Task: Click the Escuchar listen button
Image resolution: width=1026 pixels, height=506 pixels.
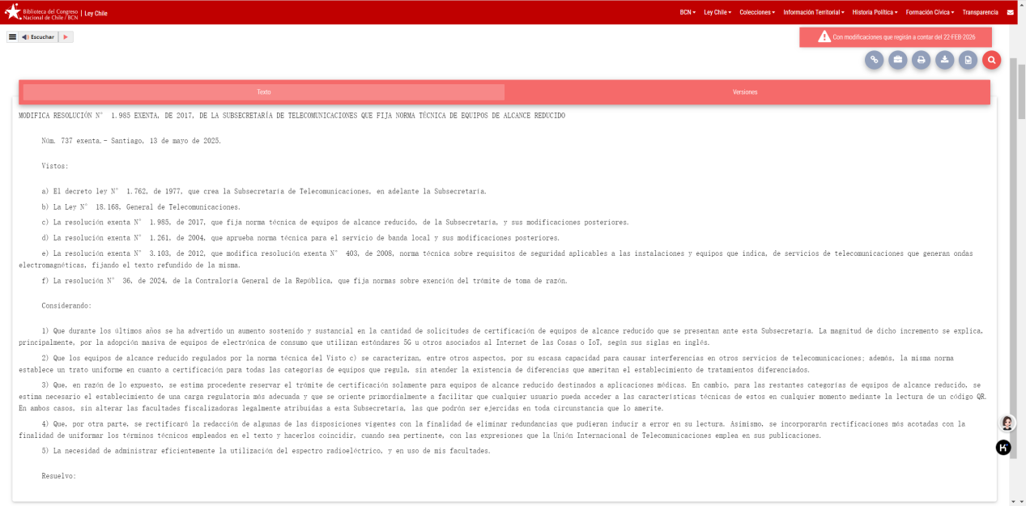Action: click(38, 37)
